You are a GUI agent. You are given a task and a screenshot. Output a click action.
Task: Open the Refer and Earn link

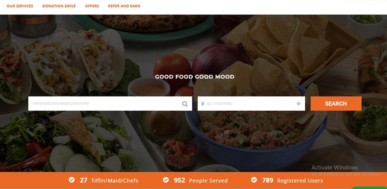pyautogui.click(x=124, y=6)
